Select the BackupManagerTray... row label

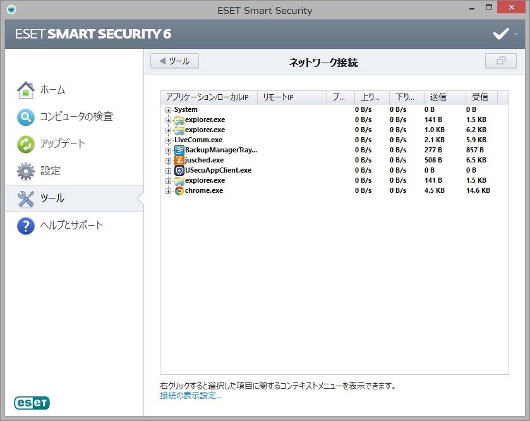click(221, 150)
